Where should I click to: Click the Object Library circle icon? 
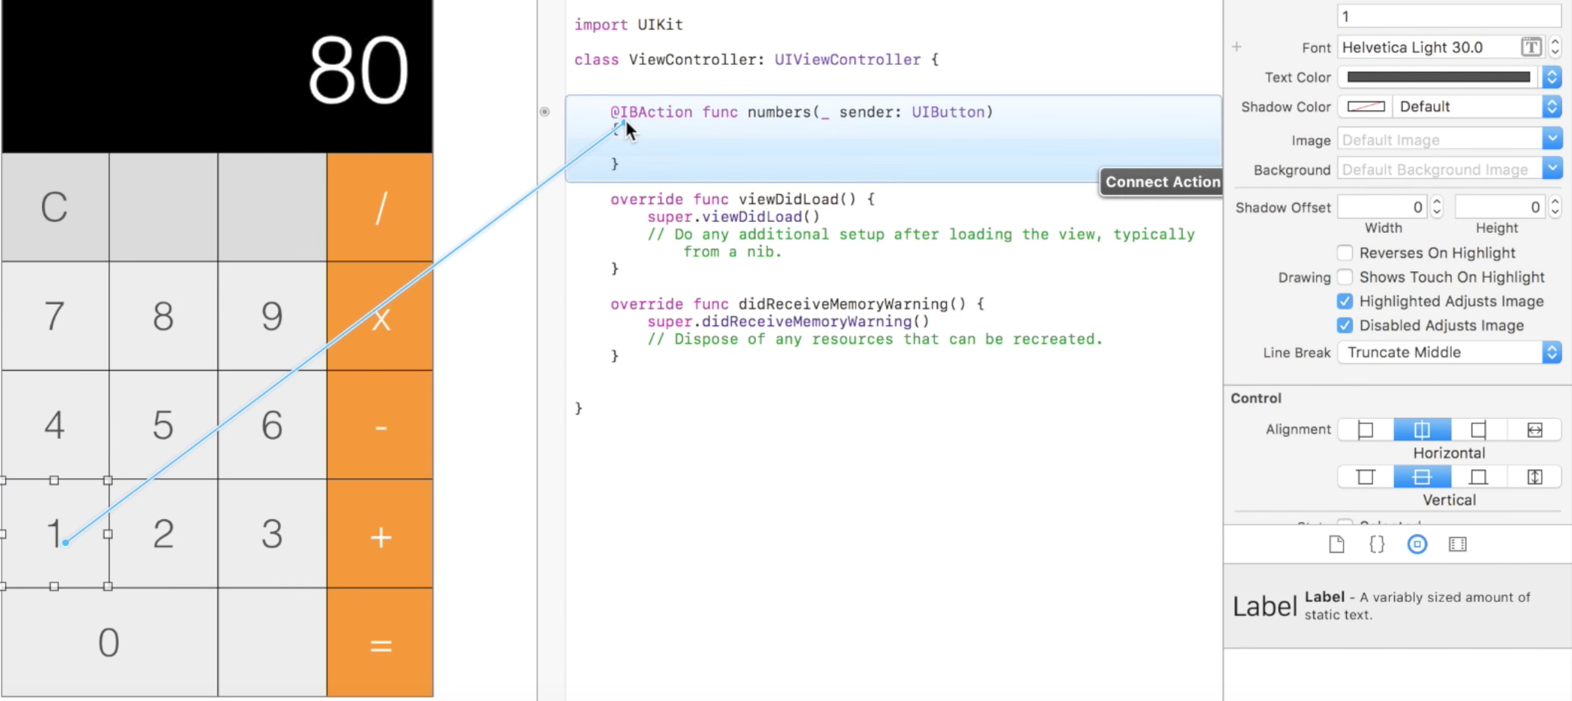pyautogui.click(x=1417, y=544)
